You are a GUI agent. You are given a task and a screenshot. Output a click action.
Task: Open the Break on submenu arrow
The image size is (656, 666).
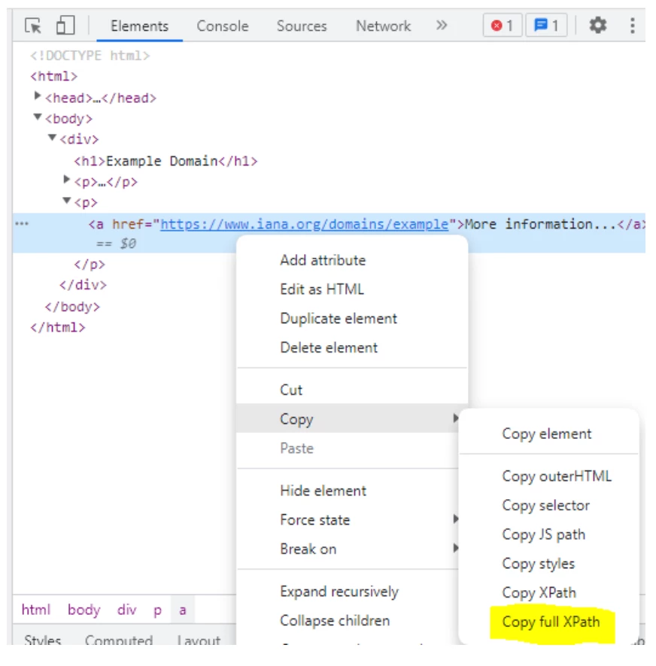(455, 548)
